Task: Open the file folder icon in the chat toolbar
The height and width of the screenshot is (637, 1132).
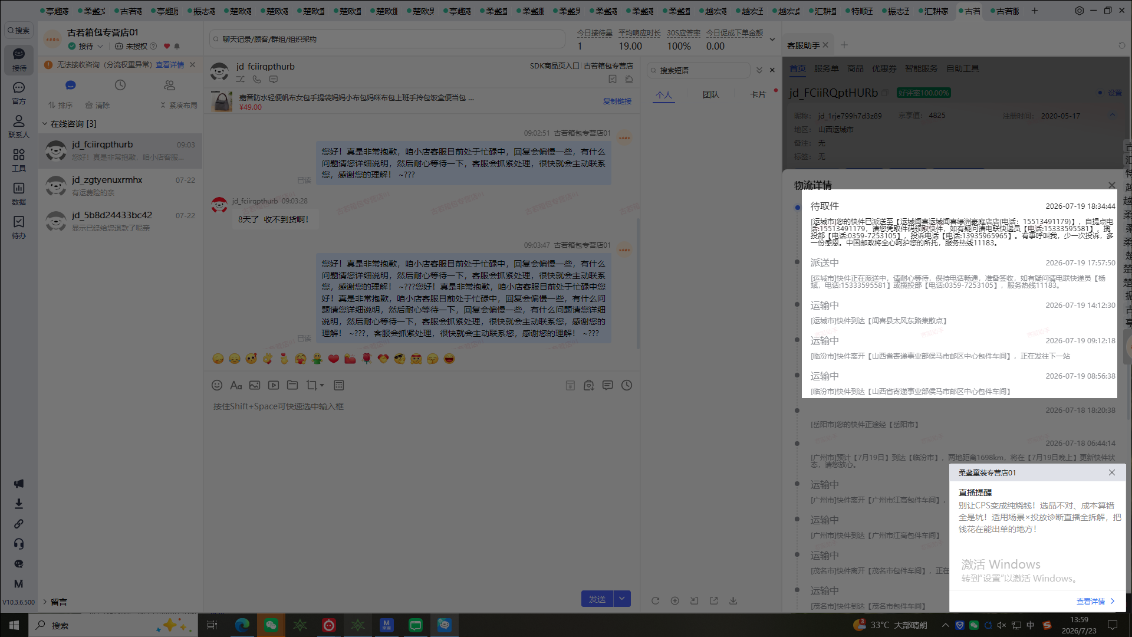Action: tap(292, 385)
